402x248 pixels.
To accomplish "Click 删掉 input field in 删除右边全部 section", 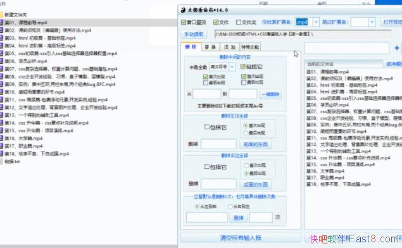I will point(219,184).
